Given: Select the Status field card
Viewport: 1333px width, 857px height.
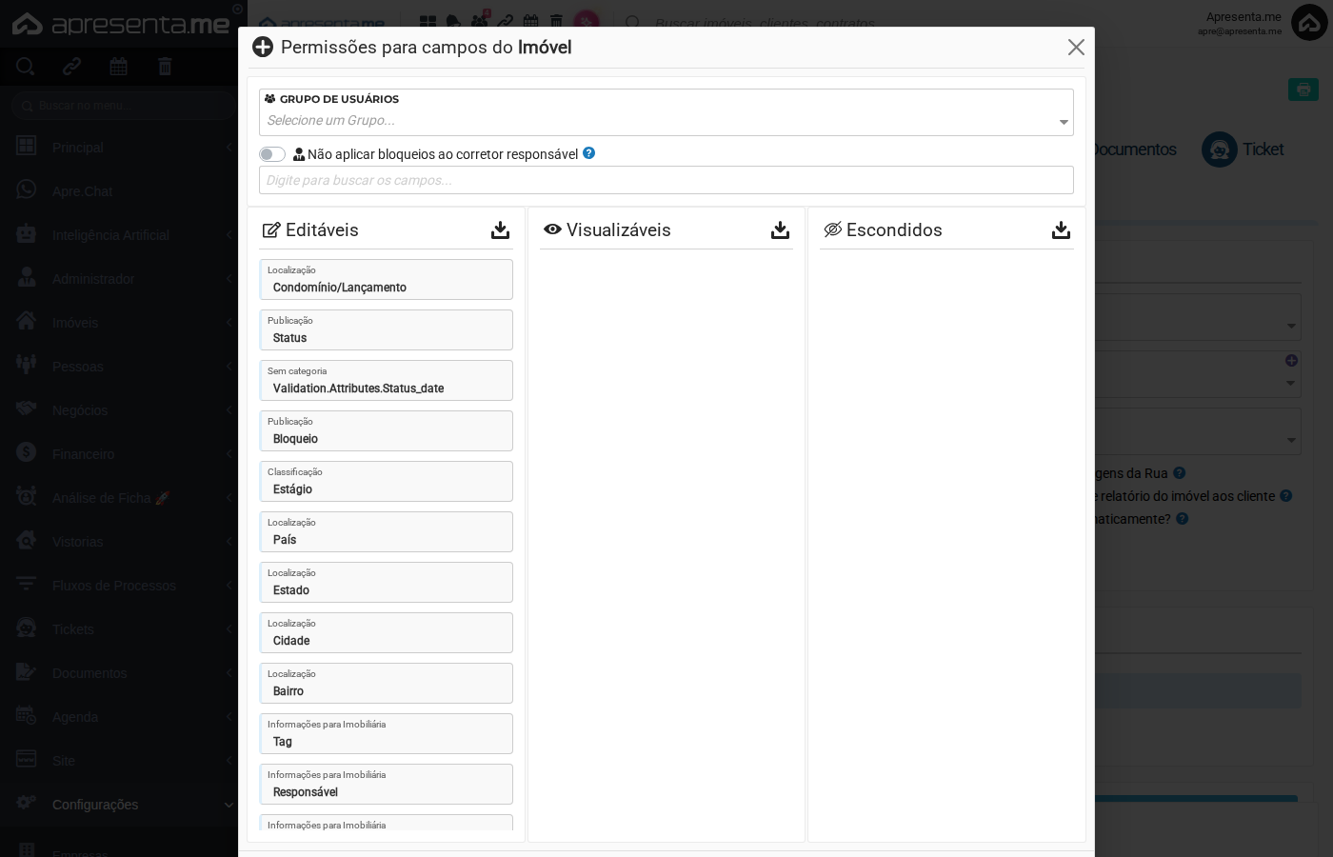Looking at the screenshot, I should pos(387,329).
